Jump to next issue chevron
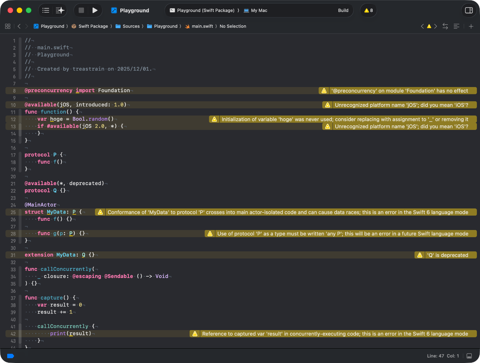480x363 pixels. click(x=435, y=26)
